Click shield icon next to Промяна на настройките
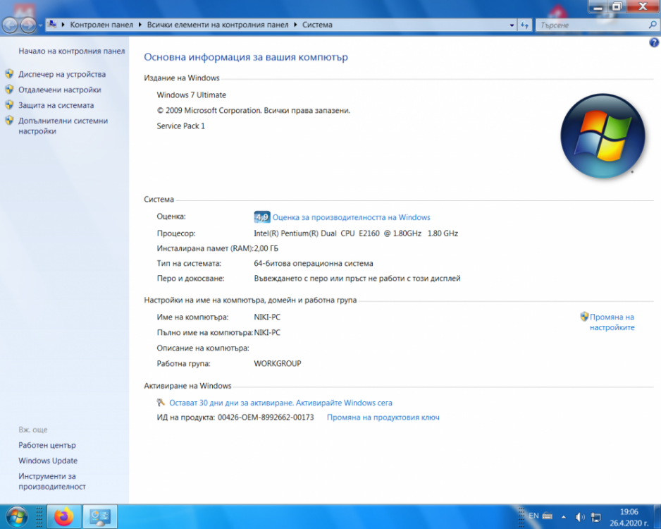661x529 pixels. click(x=584, y=317)
